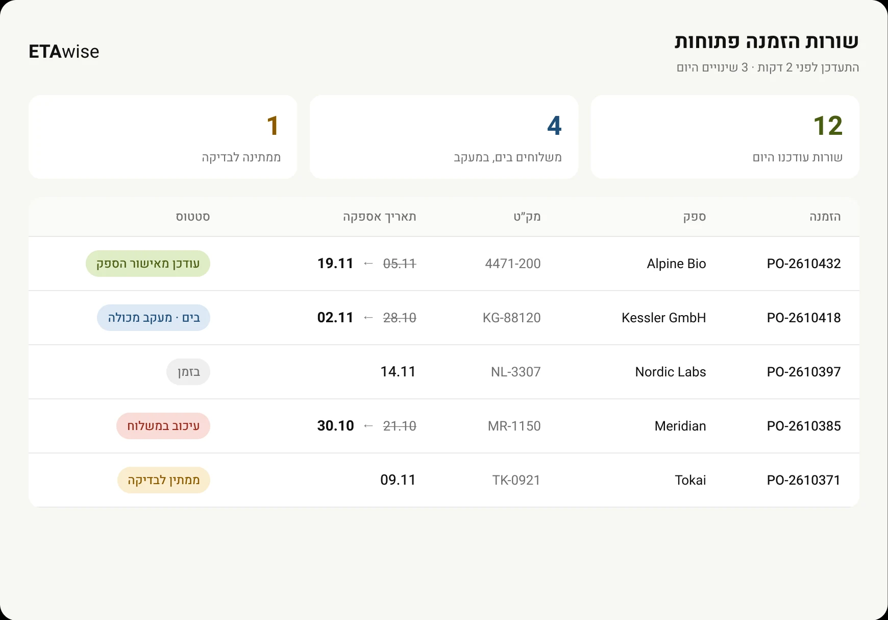This screenshot has height=620, width=888.
Task: Click the arrow between dates for Alpine Bio
Action: [368, 264]
